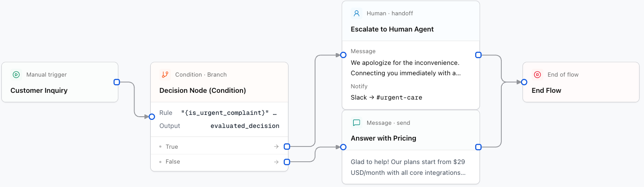
Task: Select the Decision Node input port
Action: tap(152, 117)
